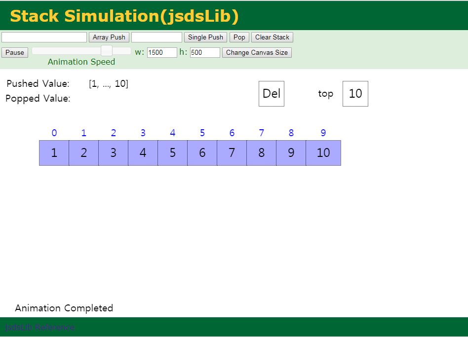Select stack cell at index 8

coord(291,153)
